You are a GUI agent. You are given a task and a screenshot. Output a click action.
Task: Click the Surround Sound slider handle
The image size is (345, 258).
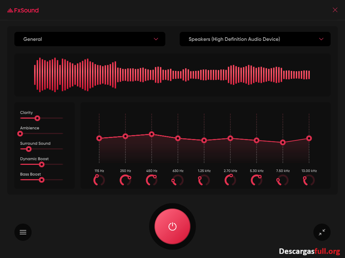pyautogui.click(x=29, y=149)
